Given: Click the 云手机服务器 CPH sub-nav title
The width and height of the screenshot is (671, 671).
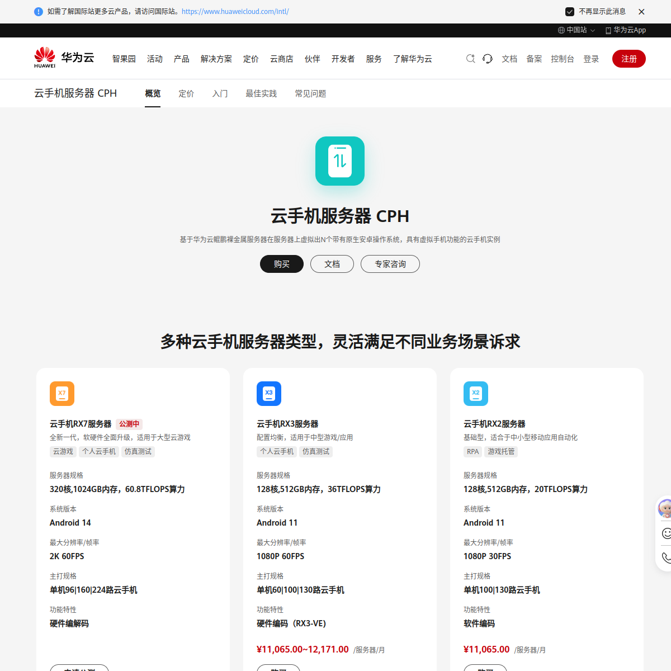Looking at the screenshot, I should pyautogui.click(x=75, y=93).
